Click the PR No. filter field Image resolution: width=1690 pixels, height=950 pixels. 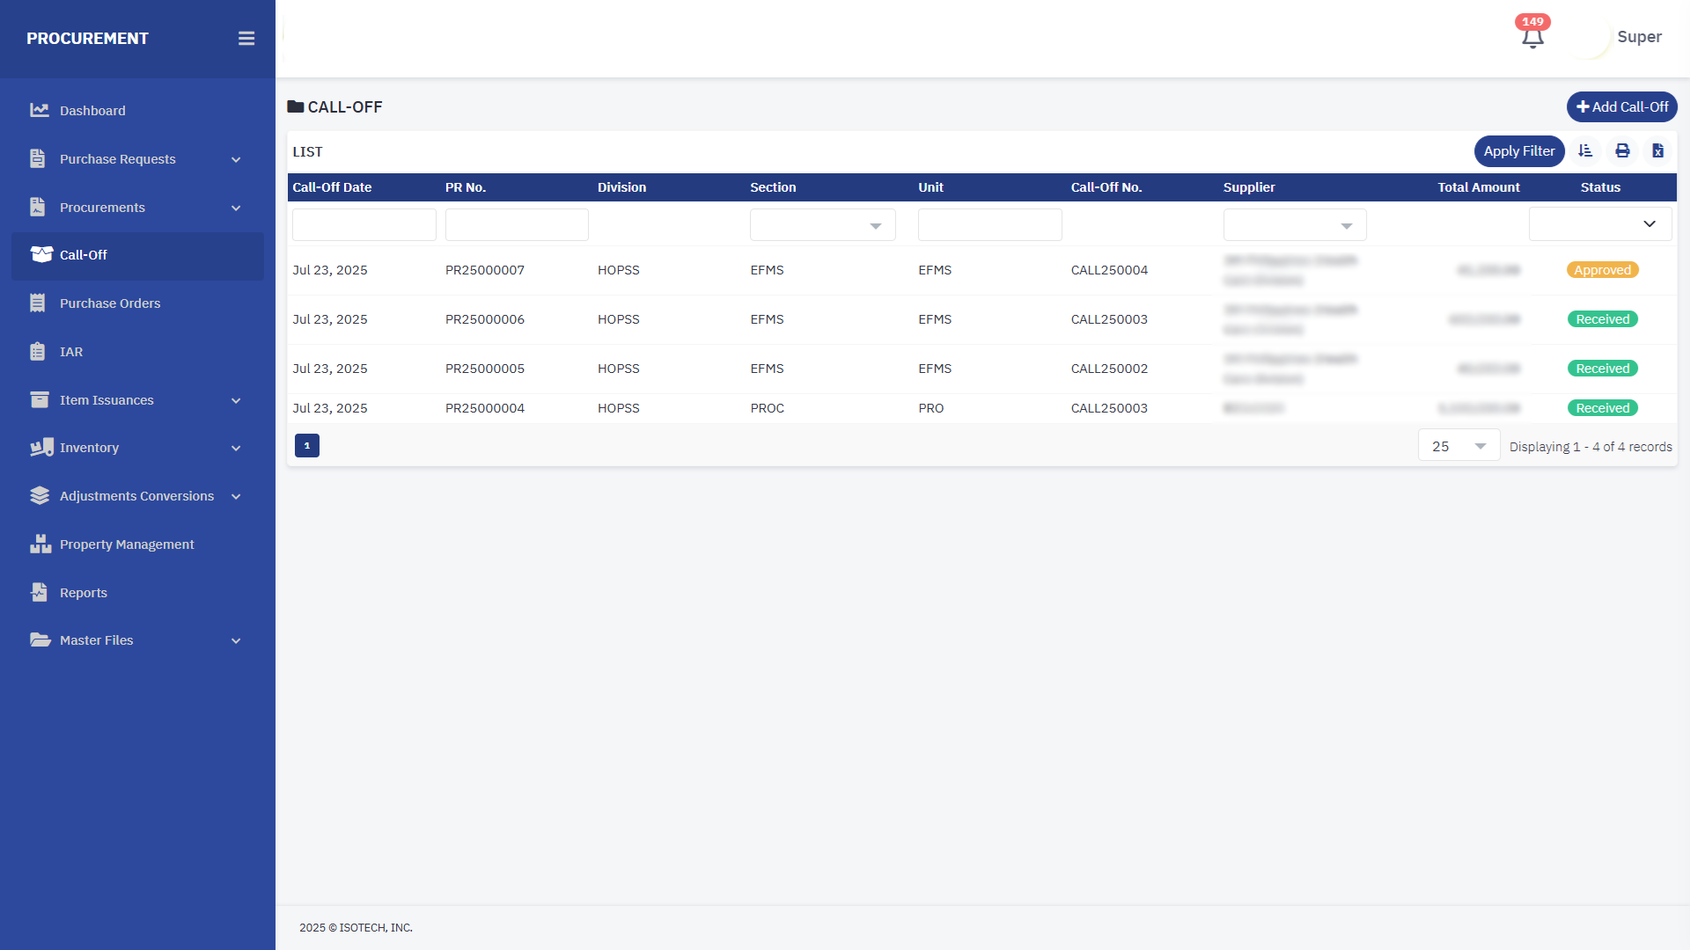[x=517, y=225]
